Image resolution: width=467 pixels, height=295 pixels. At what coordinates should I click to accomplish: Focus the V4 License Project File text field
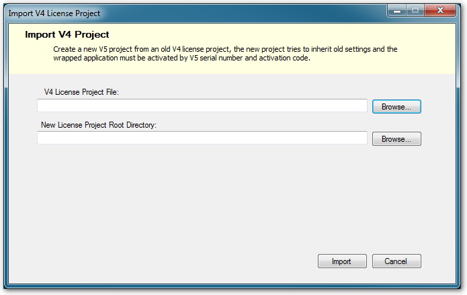[x=202, y=106]
